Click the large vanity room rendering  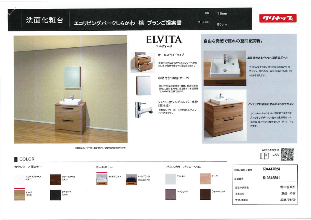pos(71,89)
